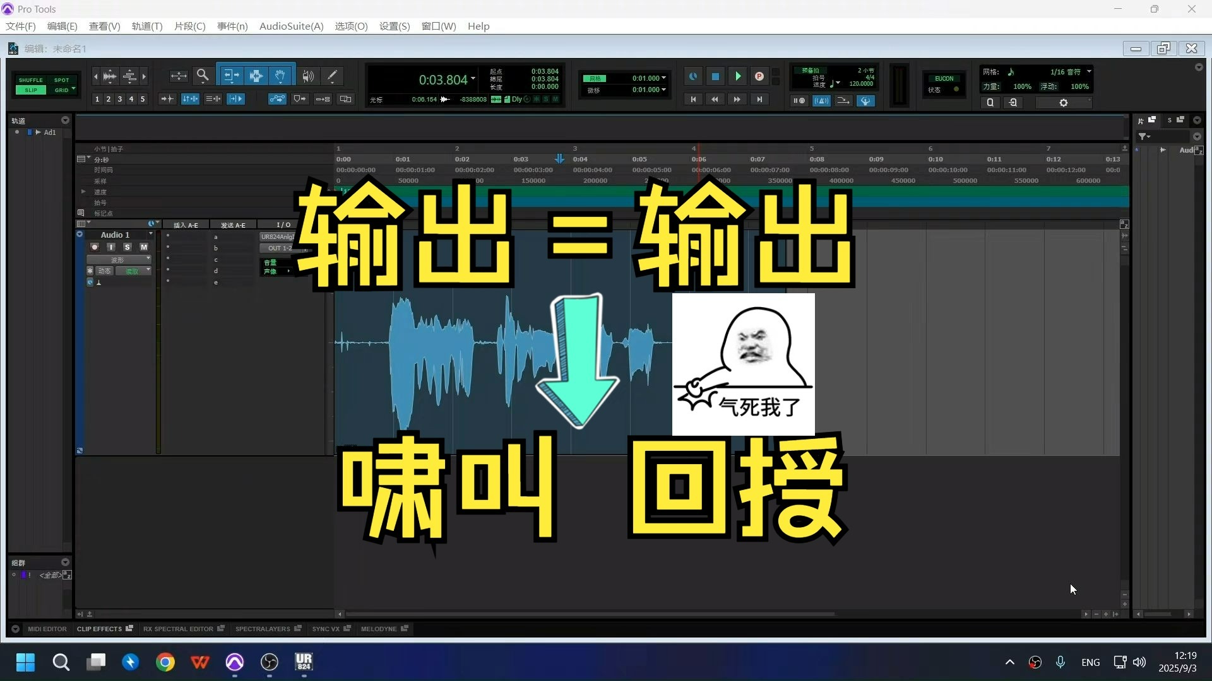Open the 波形 track view dropdown
Viewport: 1212px width, 681px height.
(119, 259)
